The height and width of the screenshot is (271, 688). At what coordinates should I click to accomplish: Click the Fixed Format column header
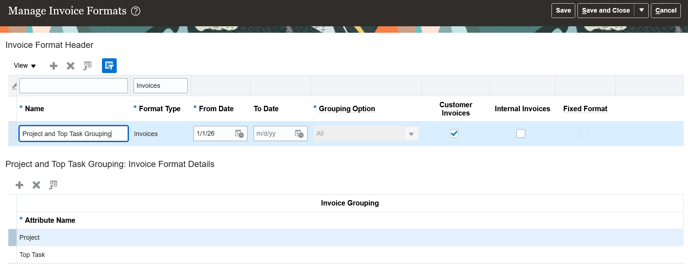(x=585, y=109)
